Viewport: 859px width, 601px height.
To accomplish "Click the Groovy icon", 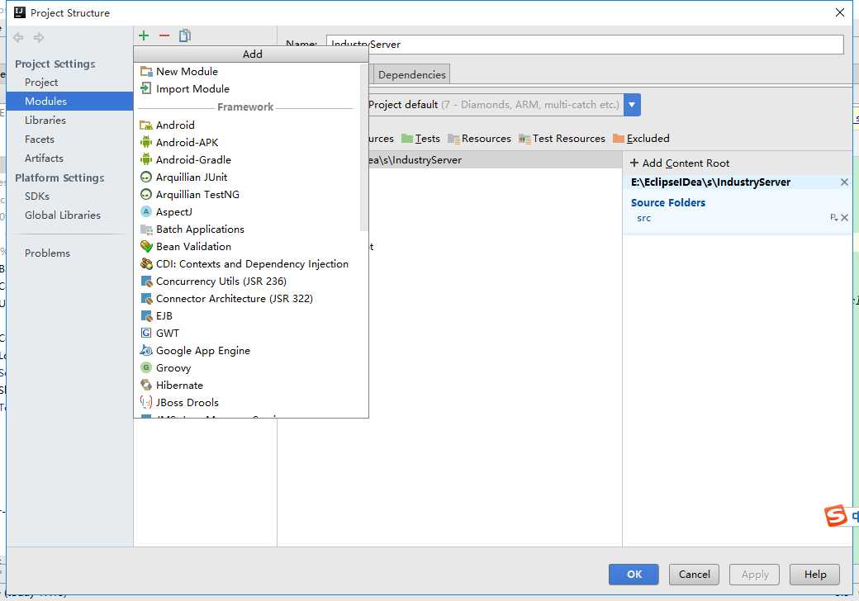I will coord(146,368).
